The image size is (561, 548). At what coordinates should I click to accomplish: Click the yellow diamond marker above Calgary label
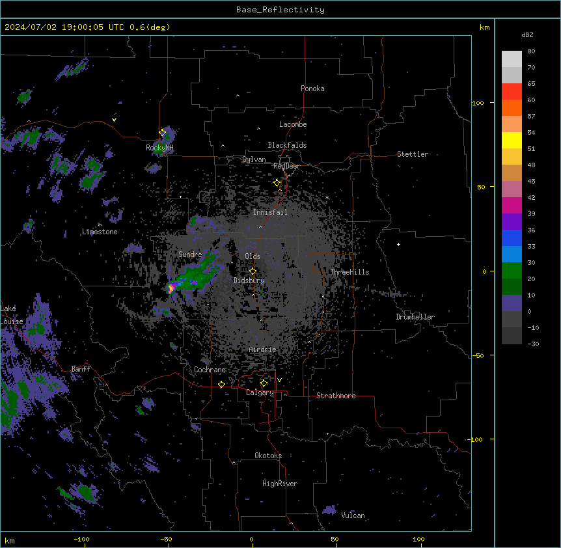tap(264, 383)
